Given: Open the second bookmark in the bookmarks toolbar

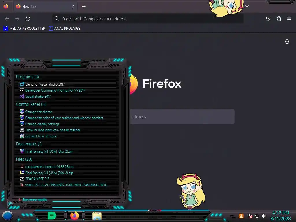Looking at the screenshot, I should [64, 29].
